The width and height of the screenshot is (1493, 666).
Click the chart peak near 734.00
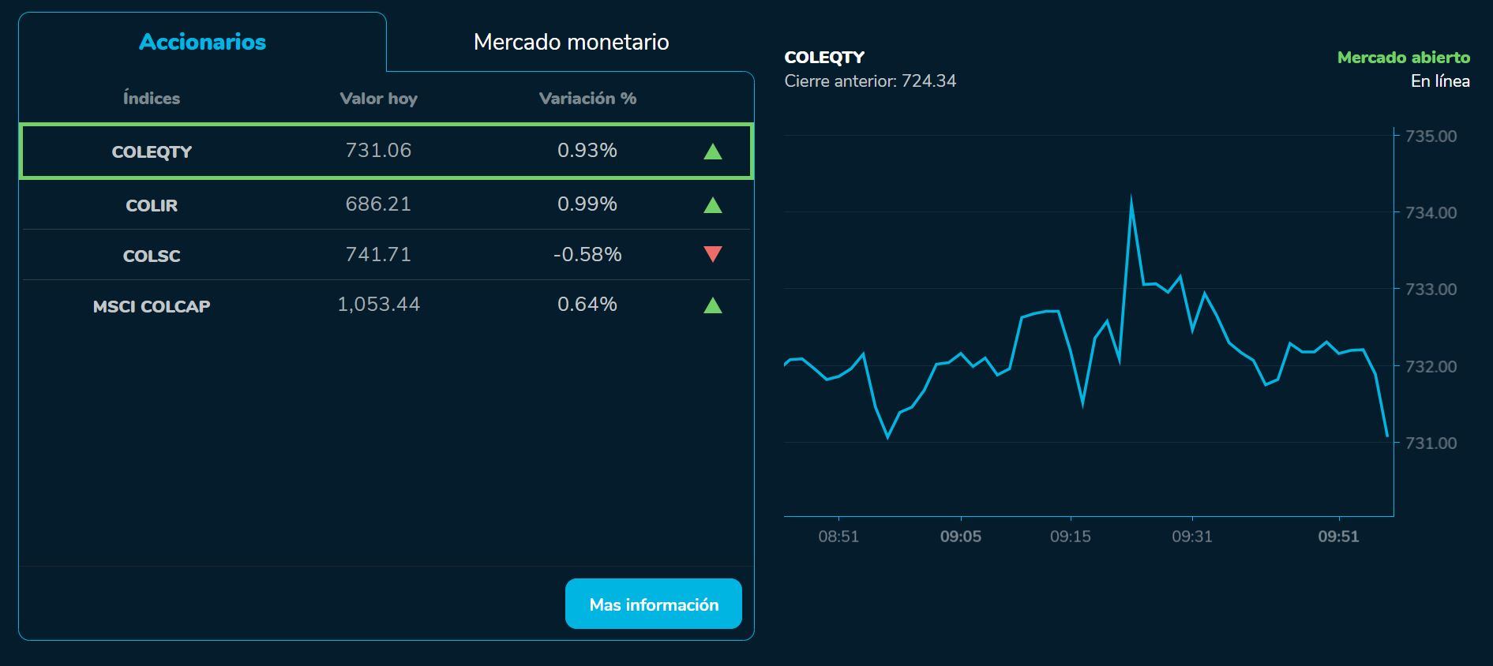tap(1131, 199)
